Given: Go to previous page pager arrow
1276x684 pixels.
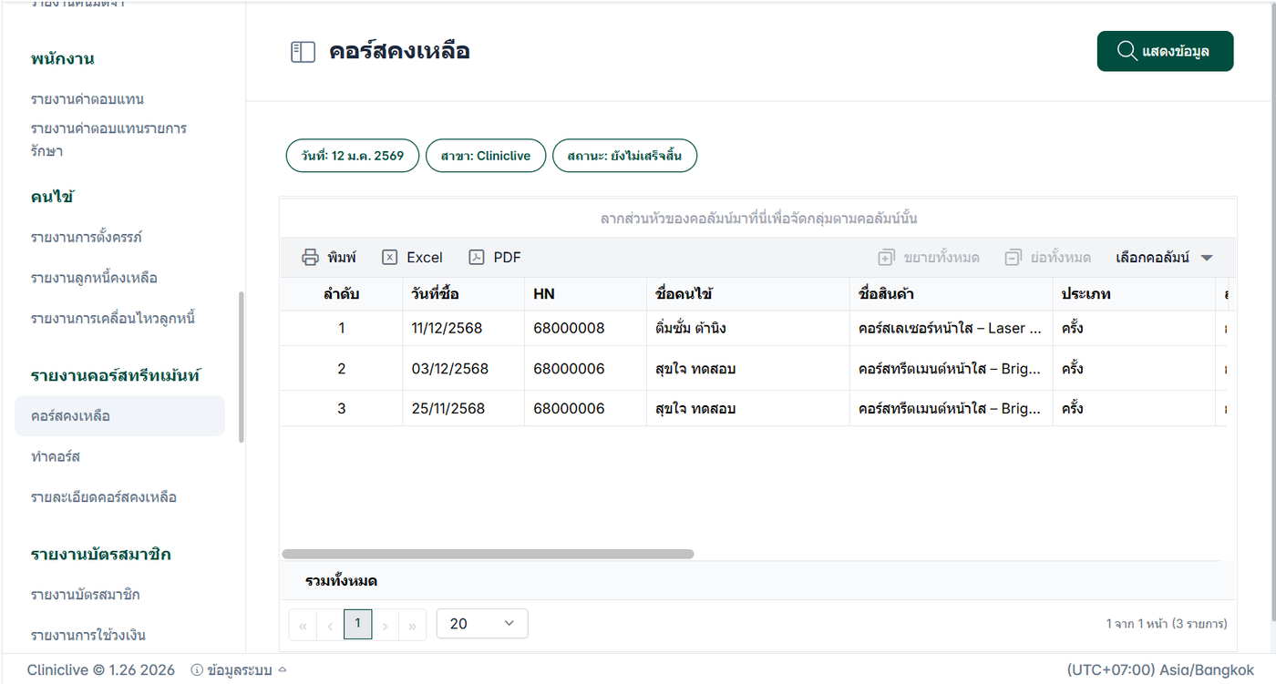Looking at the screenshot, I should point(330,625).
